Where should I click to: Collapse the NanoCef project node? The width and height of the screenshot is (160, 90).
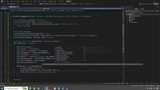(x=126, y=14)
